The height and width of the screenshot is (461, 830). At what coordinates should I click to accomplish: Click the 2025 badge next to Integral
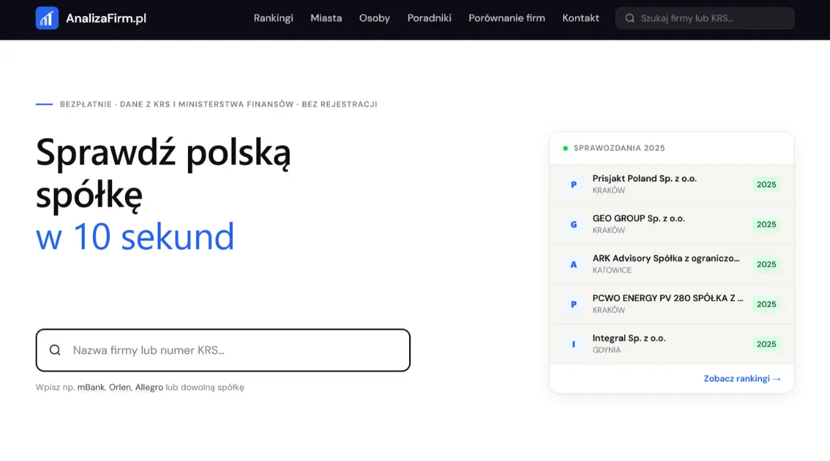click(767, 344)
